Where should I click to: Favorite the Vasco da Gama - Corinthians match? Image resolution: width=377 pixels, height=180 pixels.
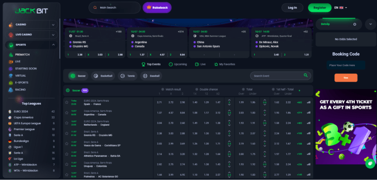[67, 144]
